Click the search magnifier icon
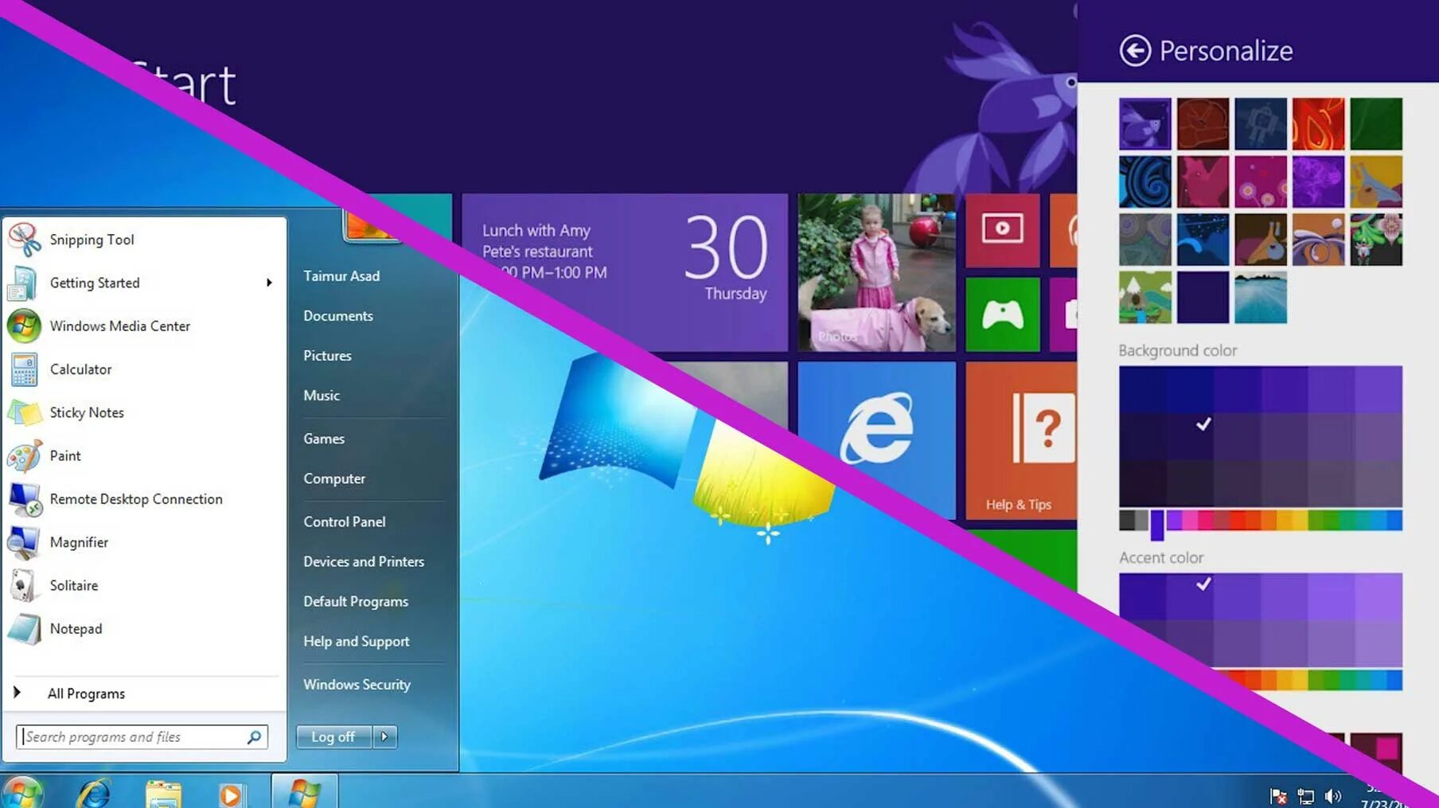The width and height of the screenshot is (1439, 808). (x=254, y=737)
